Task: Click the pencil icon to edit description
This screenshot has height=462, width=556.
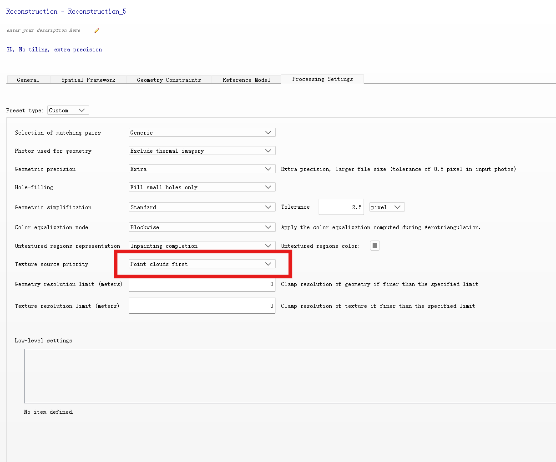Action: [x=97, y=30]
